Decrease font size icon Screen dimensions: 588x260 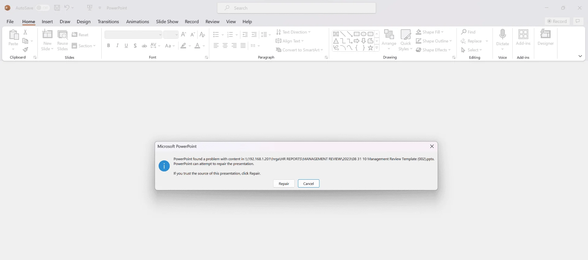point(193,35)
